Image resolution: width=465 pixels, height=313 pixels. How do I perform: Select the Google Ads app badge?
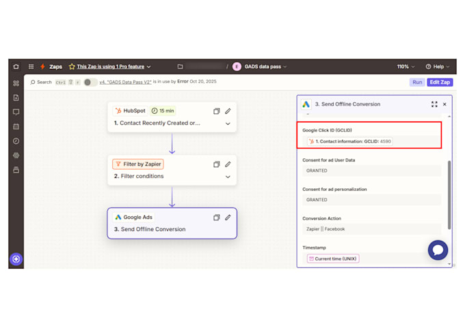tap(134, 217)
